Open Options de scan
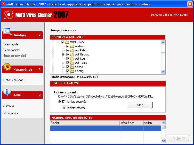194x145 pixels. pos(13,80)
